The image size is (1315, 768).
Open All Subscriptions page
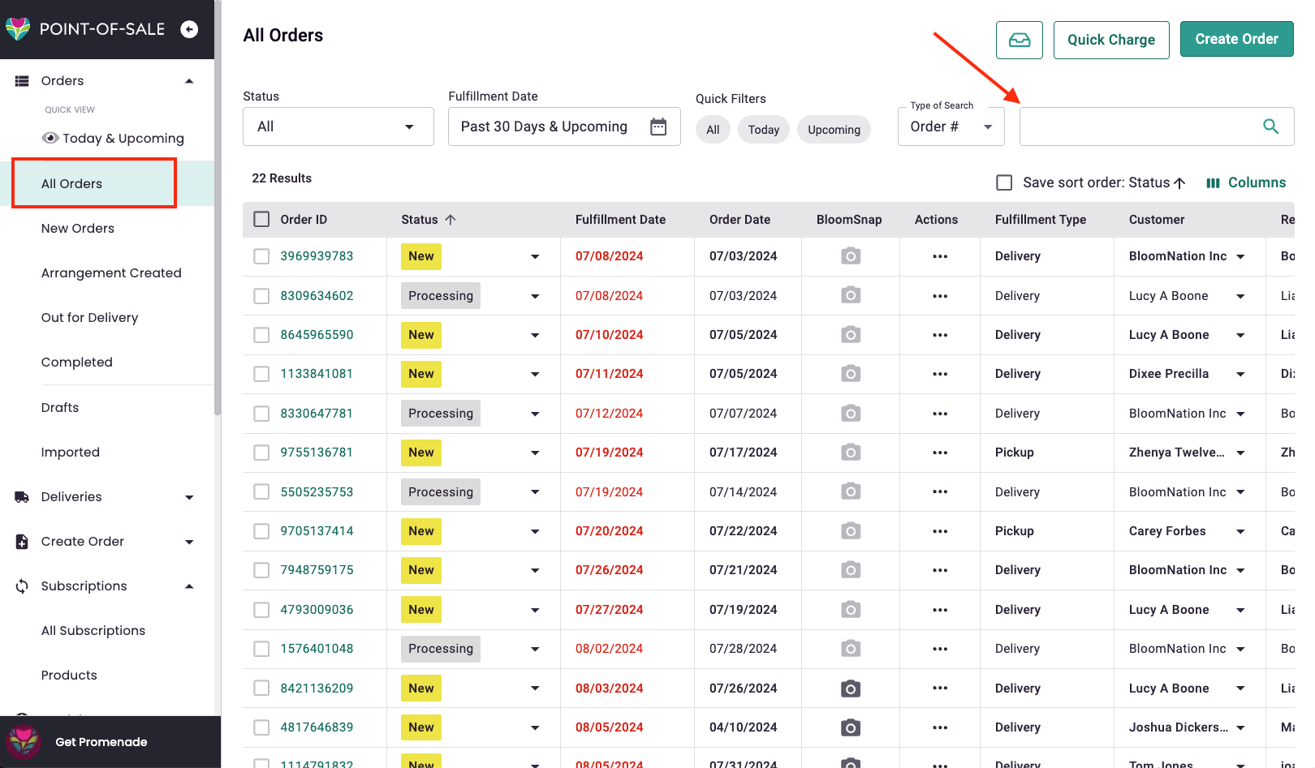tap(93, 631)
